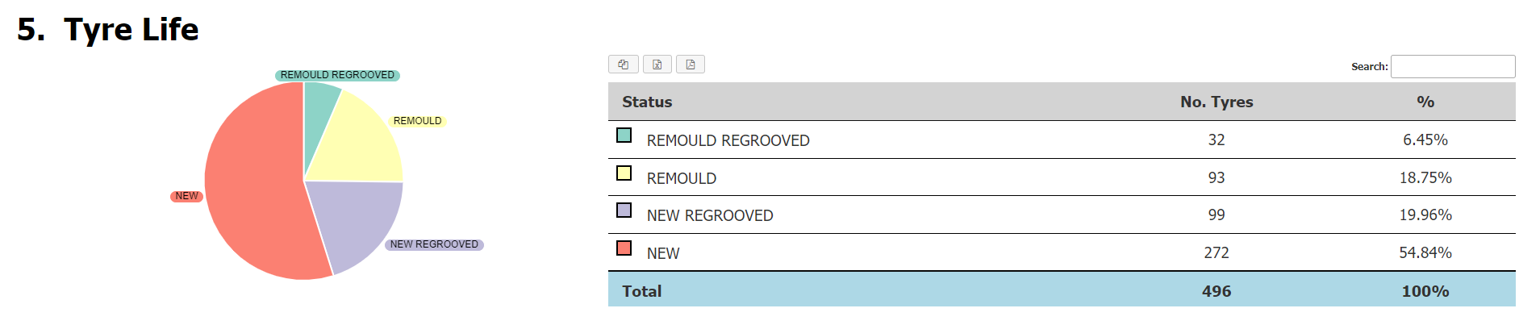1519x325 pixels.
Task: Sort by the % column header
Action: tap(1425, 102)
